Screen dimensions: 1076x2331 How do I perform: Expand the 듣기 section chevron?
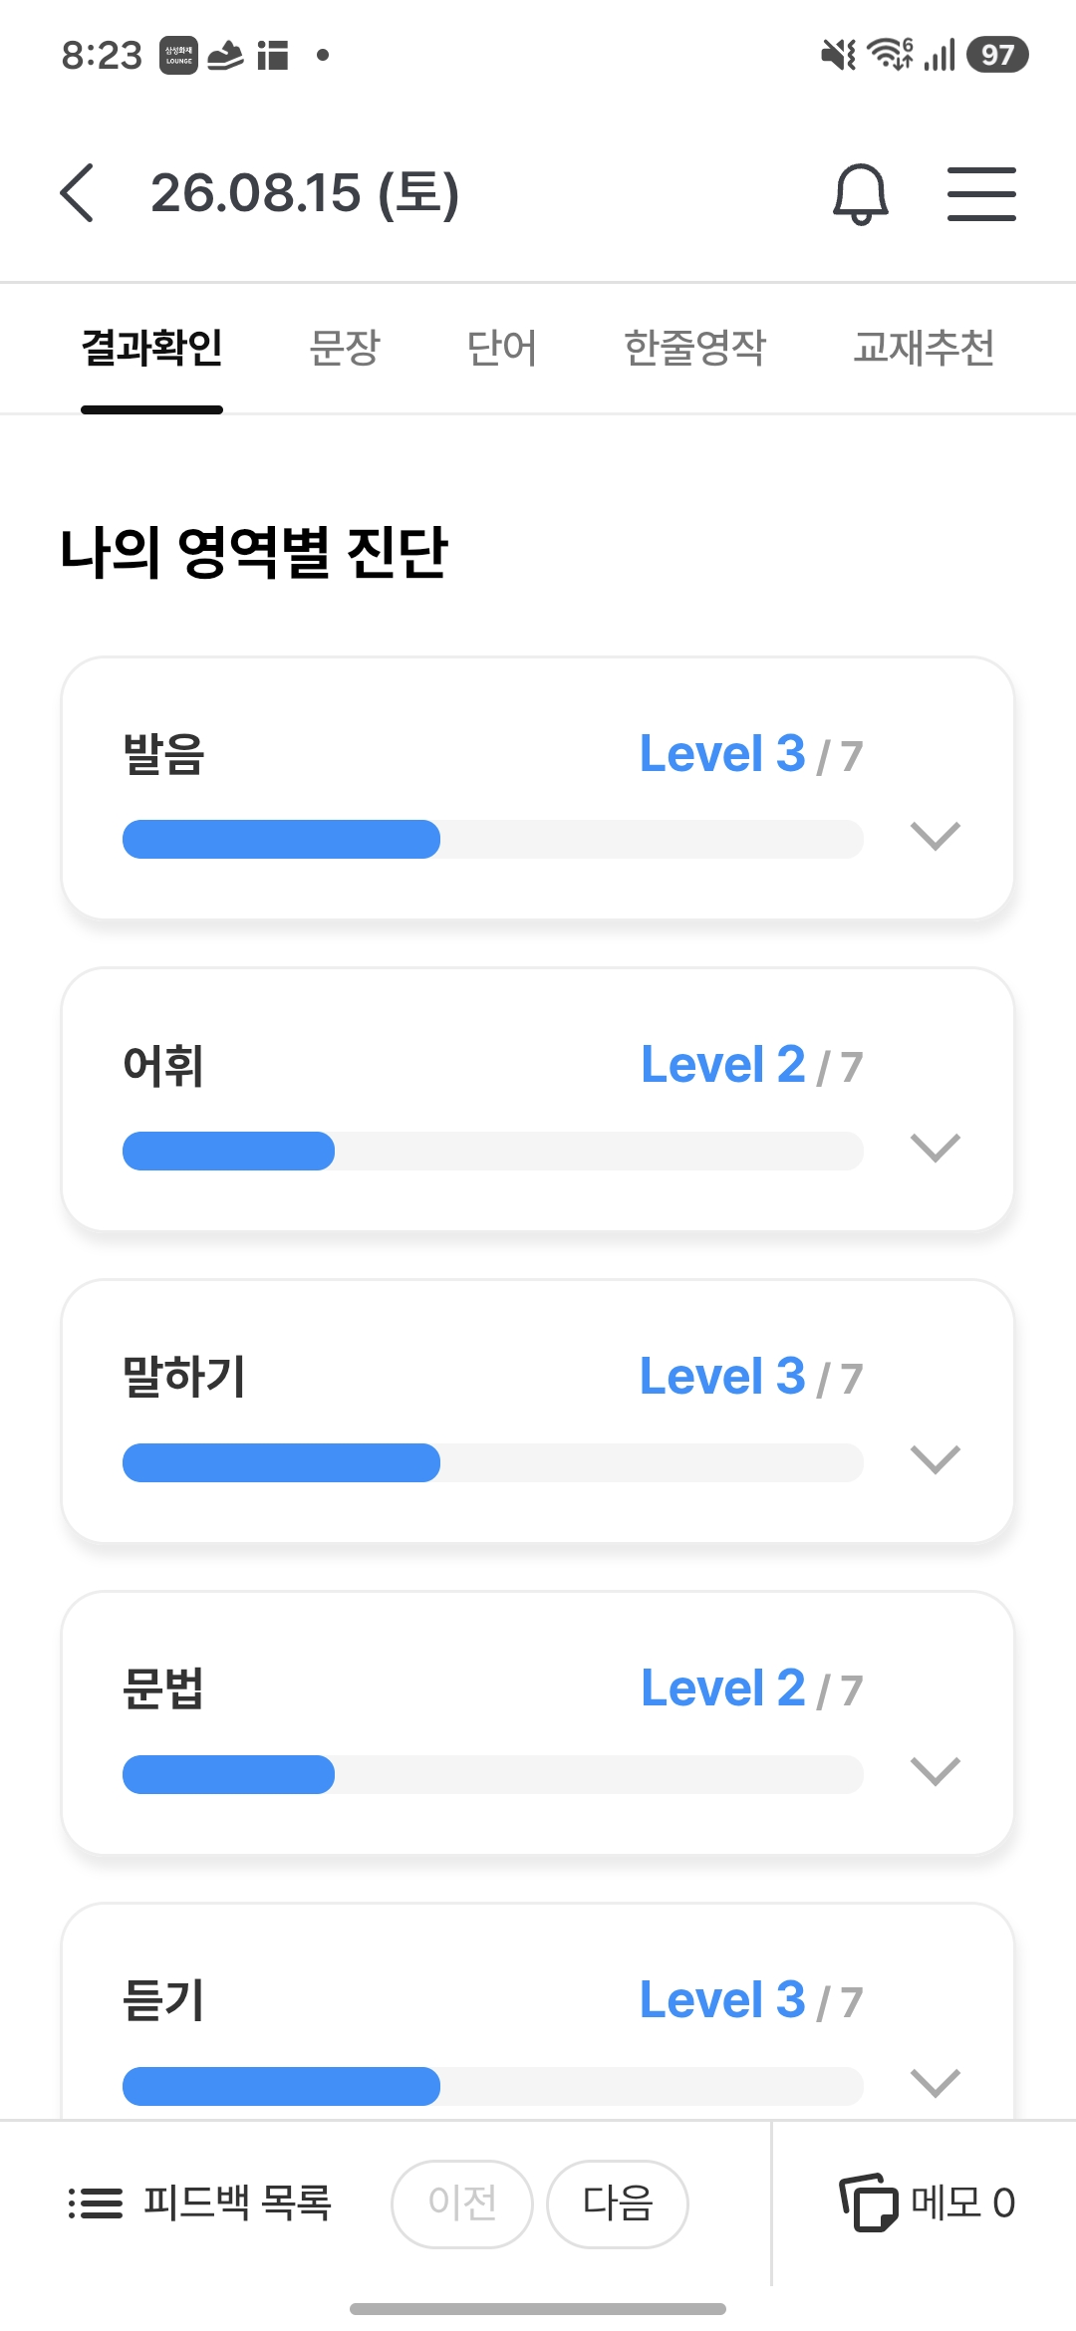coord(936,2083)
